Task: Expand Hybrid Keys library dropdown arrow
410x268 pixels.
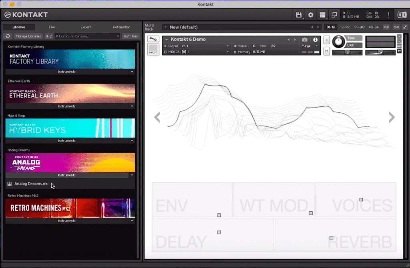Action: click(x=132, y=141)
